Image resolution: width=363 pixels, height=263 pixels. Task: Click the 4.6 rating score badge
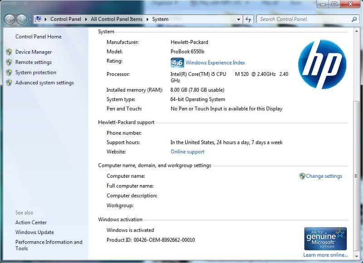pos(177,63)
